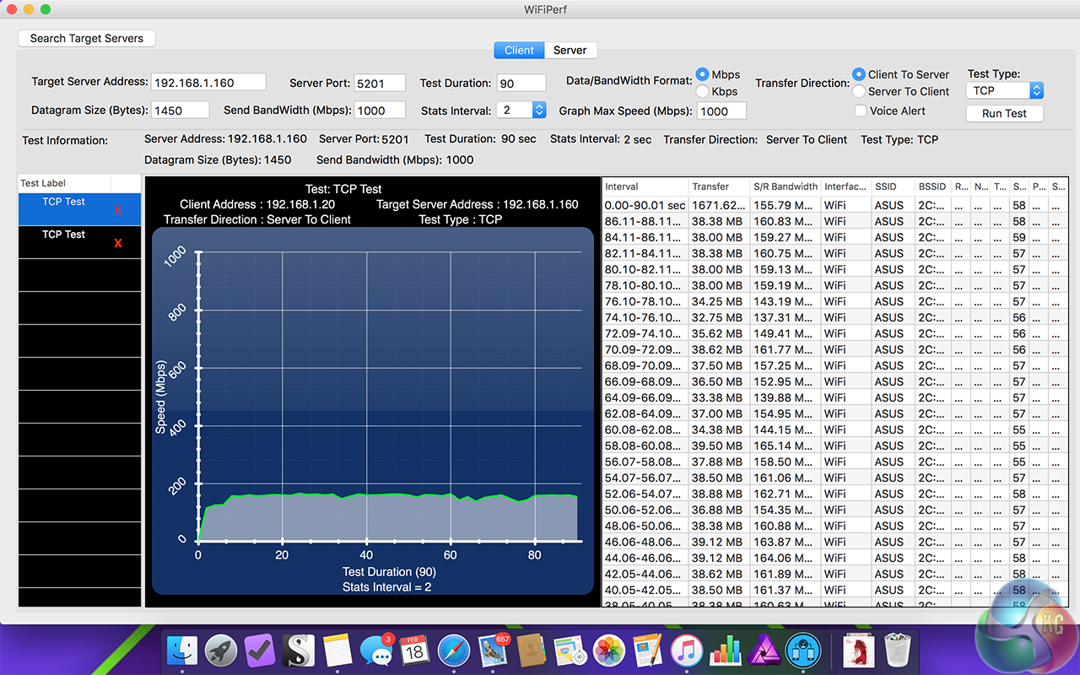1080x675 pixels.
Task: Select Kbps bandwidth format
Action: coord(702,91)
